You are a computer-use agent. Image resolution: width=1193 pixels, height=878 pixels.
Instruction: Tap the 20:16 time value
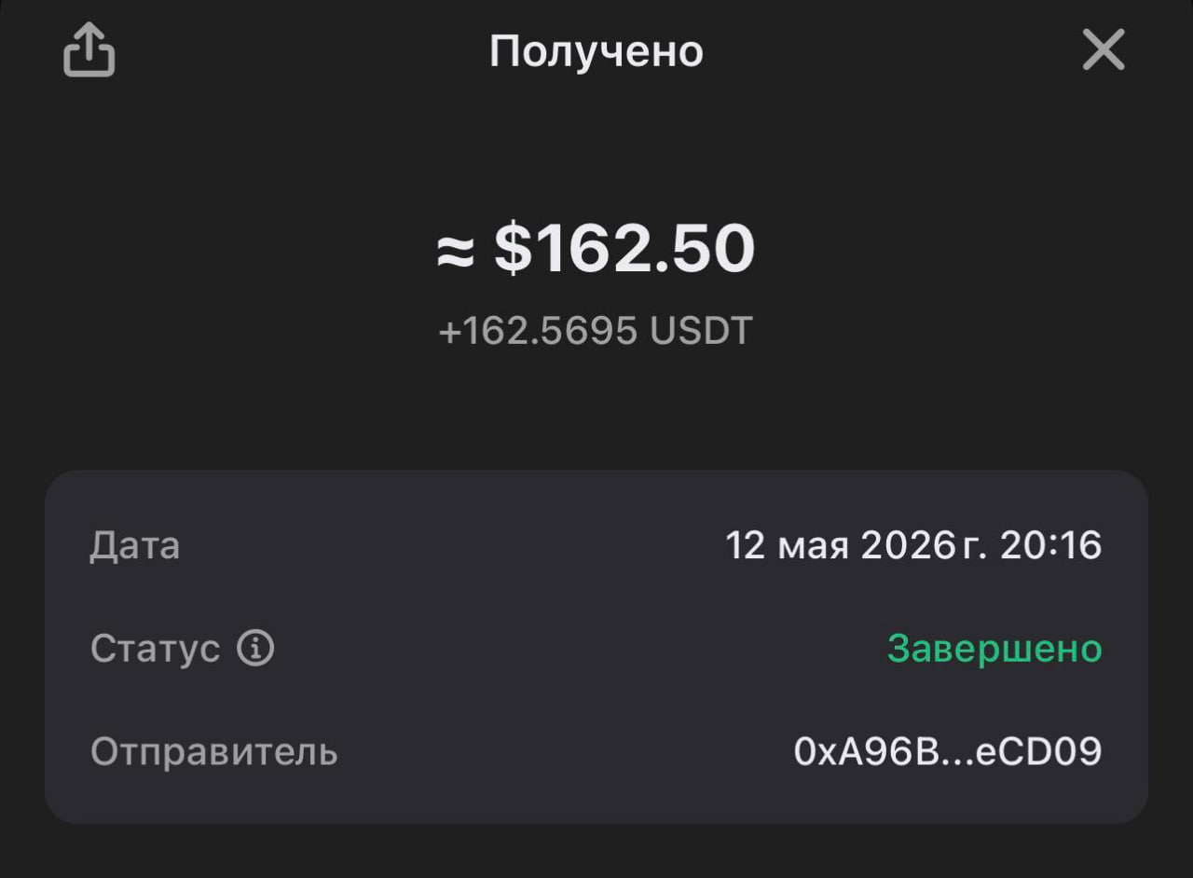pos(1051,545)
